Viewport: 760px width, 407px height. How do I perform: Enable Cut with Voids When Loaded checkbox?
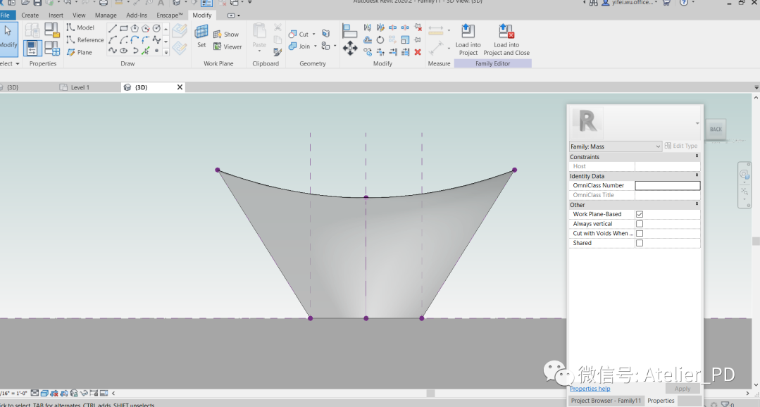pyautogui.click(x=640, y=234)
